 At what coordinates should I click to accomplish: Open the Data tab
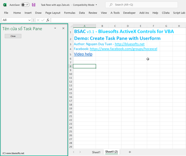pyautogui.click(x=82, y=13)
